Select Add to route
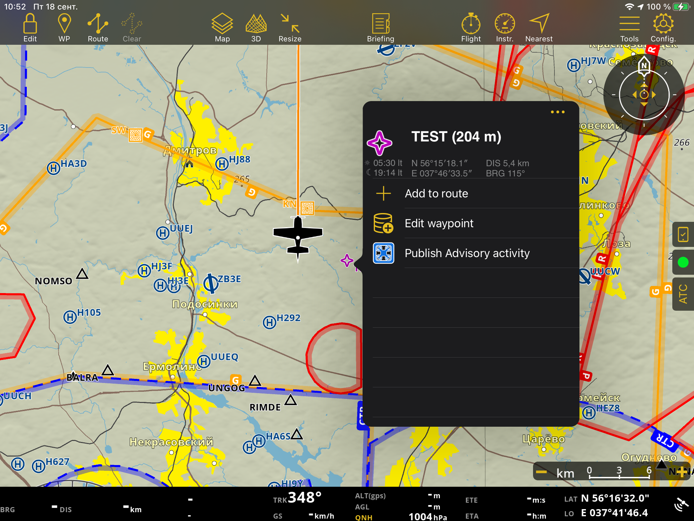The image size is (694, 521). pos(436,193)
